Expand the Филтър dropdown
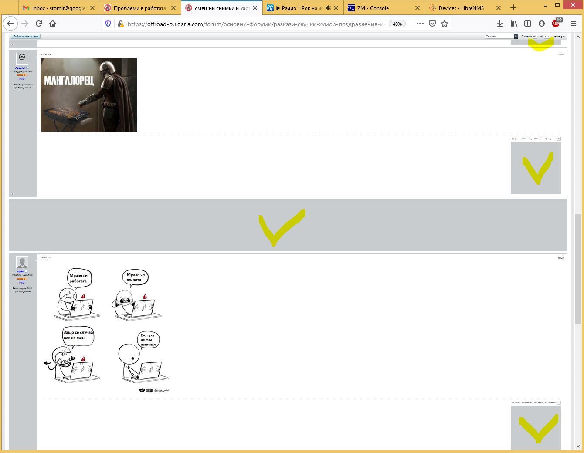 [559, 37]
